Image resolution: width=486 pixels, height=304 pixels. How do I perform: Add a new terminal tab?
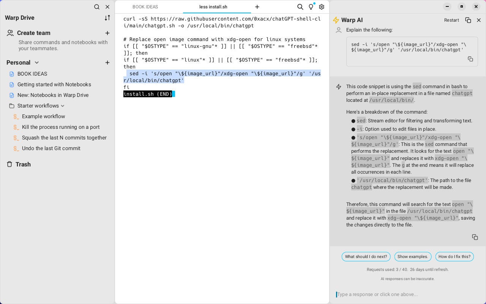click(x=257, y=7)
